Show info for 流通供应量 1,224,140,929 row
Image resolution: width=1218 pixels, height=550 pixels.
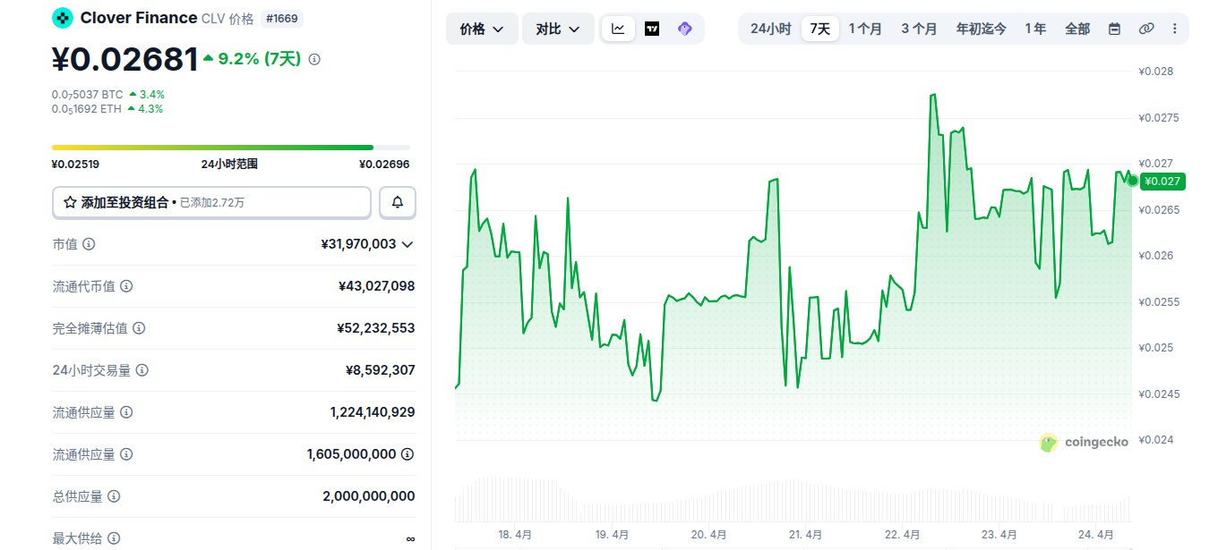click(x=126, y=412)
